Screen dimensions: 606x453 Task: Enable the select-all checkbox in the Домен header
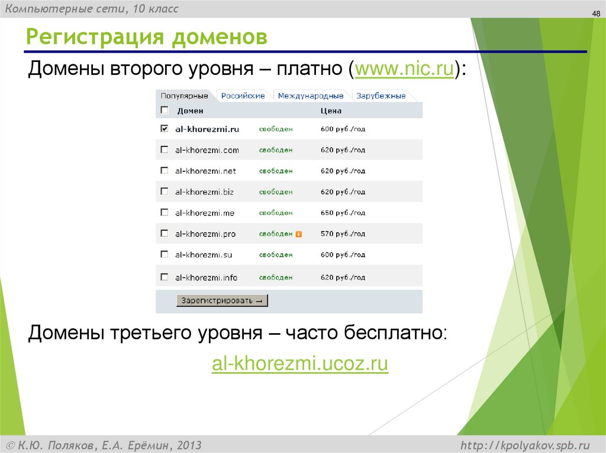click(165, 111)
